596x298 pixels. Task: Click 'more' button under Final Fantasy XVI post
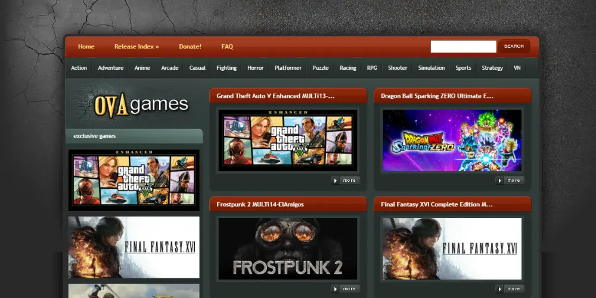click(510, 289)
